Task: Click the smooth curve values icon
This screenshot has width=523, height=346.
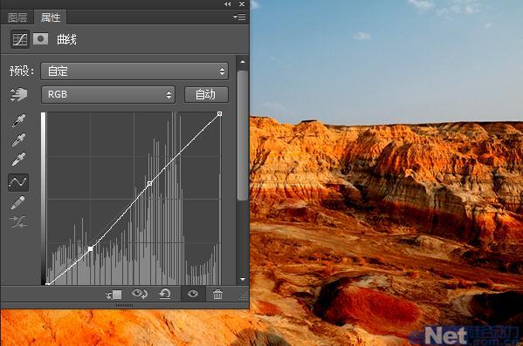Action: [x=18, y=221]
